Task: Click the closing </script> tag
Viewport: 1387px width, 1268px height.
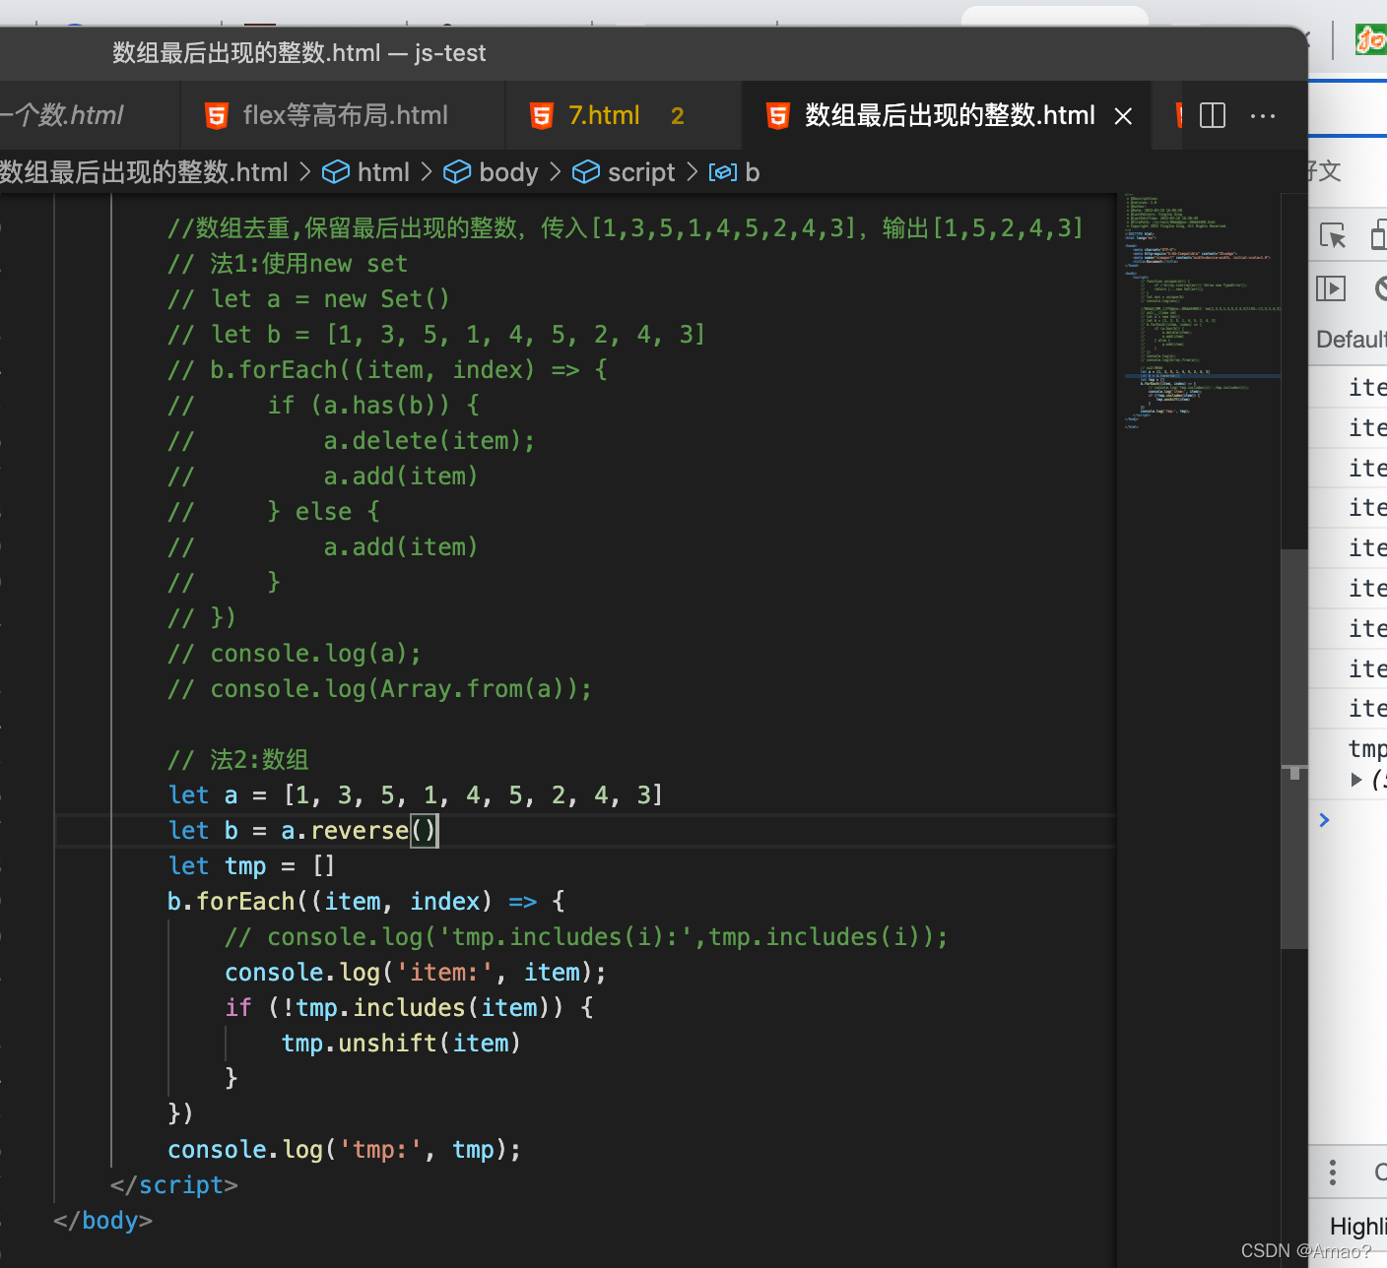Action: (174, 1185)
